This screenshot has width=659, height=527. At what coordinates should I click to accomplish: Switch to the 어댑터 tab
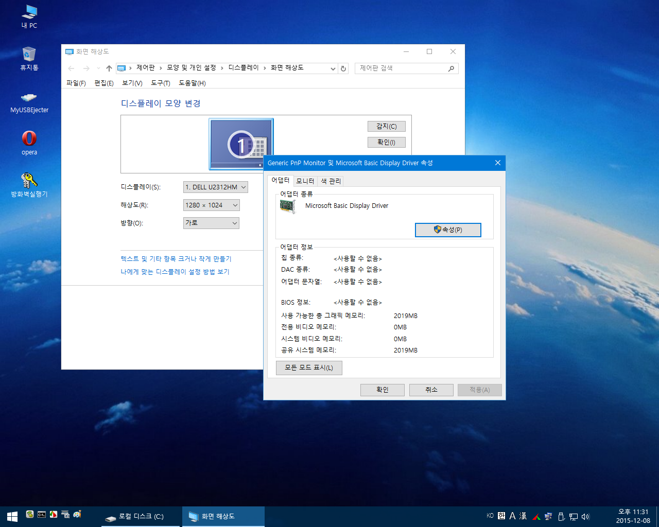click(281, 180)
